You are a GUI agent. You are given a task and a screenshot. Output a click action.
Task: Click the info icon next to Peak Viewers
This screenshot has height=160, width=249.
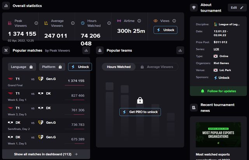pos(36,23)
